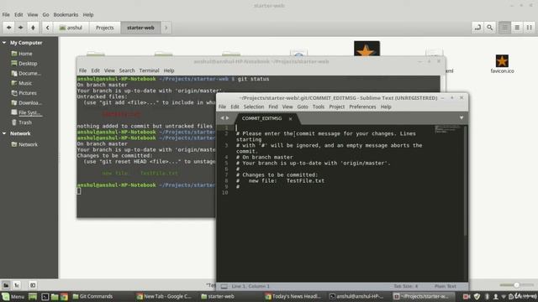
Task: Select favicon.ico file
Action: [x=502, y=64]
